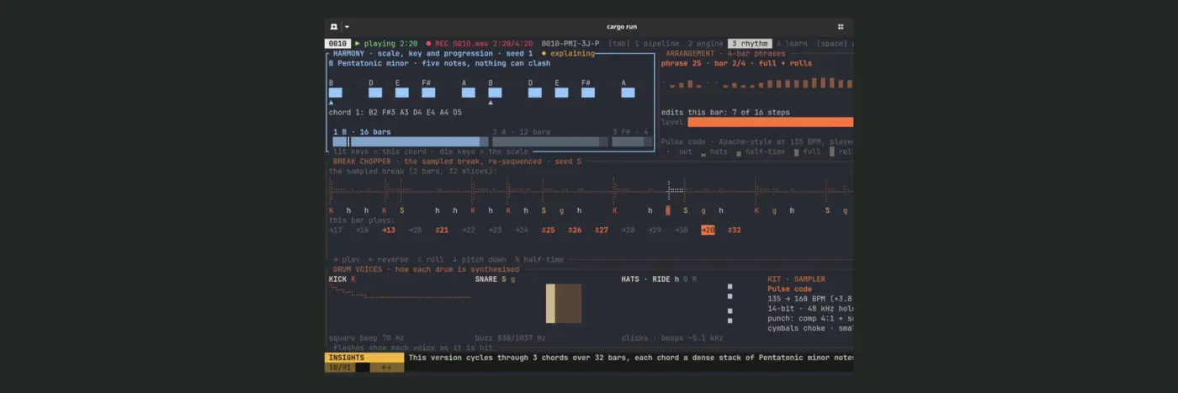Click the ↓ pitch down legend entry
The height and width of the screenshot is (393, 1178).
[480, 259]
